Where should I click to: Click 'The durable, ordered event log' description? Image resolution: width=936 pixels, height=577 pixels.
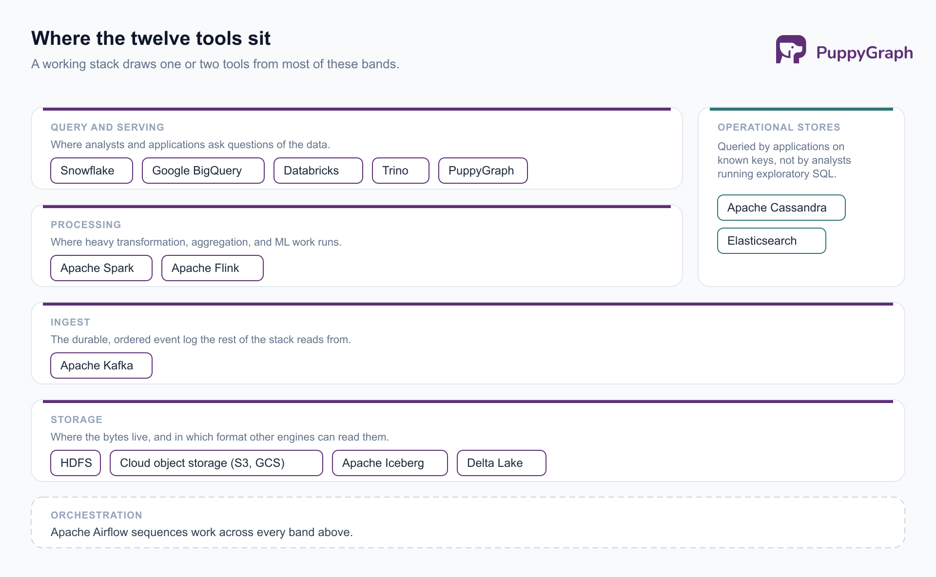pos(201,340)
